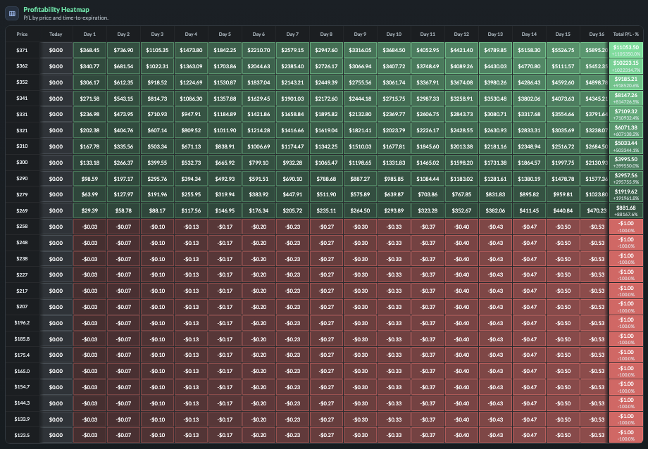
Task: Click the -$0.20 cell in the $217 row
Action: [x=258, y=291]
